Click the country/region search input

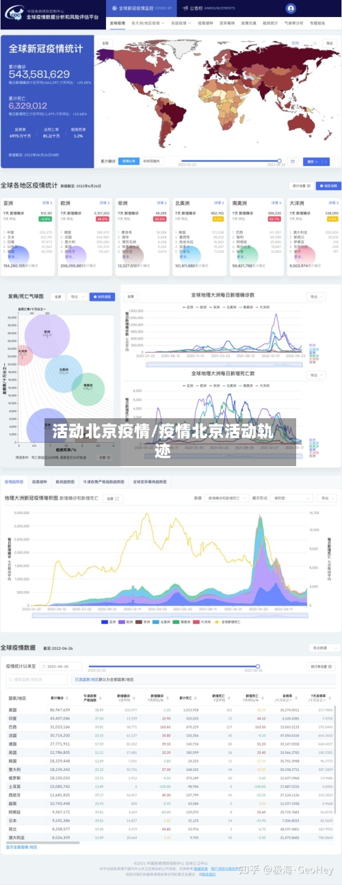tap(39, 679)
